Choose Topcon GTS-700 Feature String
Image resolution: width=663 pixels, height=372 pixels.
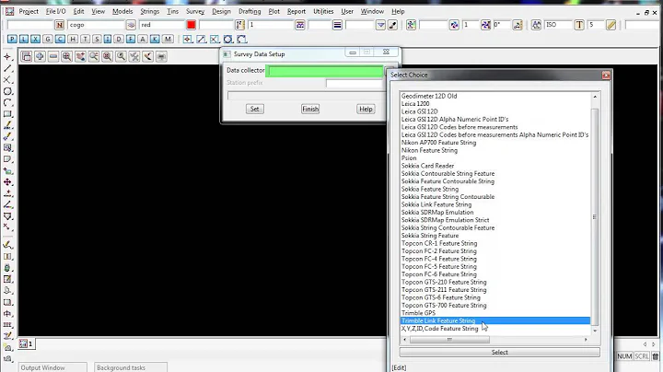444,305
